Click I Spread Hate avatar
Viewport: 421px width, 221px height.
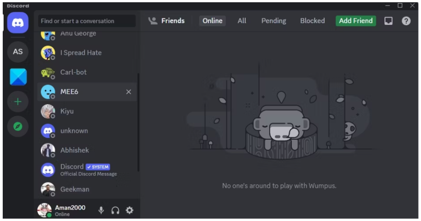(48, 53)
